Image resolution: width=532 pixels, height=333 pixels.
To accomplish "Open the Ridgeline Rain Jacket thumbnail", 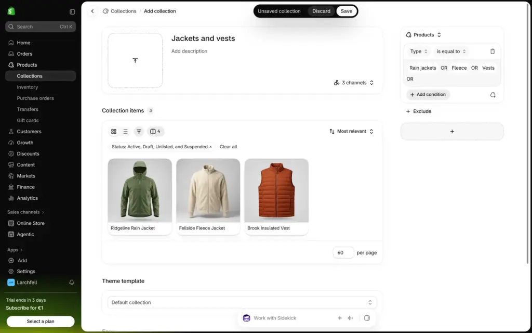I will (x=140, y=190).
